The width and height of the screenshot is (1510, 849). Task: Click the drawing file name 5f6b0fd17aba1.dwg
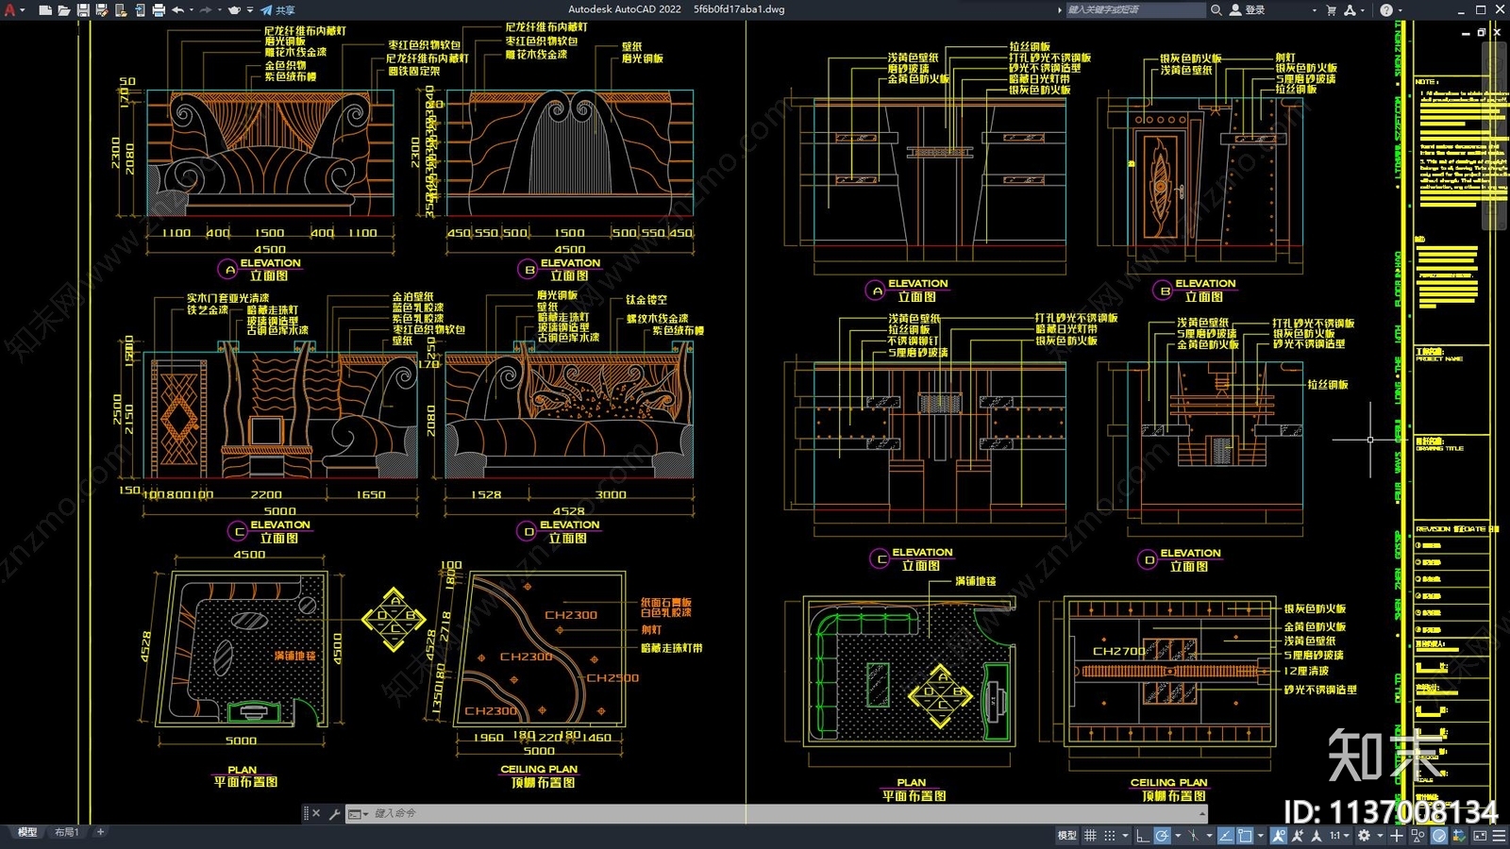coord(739,9)
